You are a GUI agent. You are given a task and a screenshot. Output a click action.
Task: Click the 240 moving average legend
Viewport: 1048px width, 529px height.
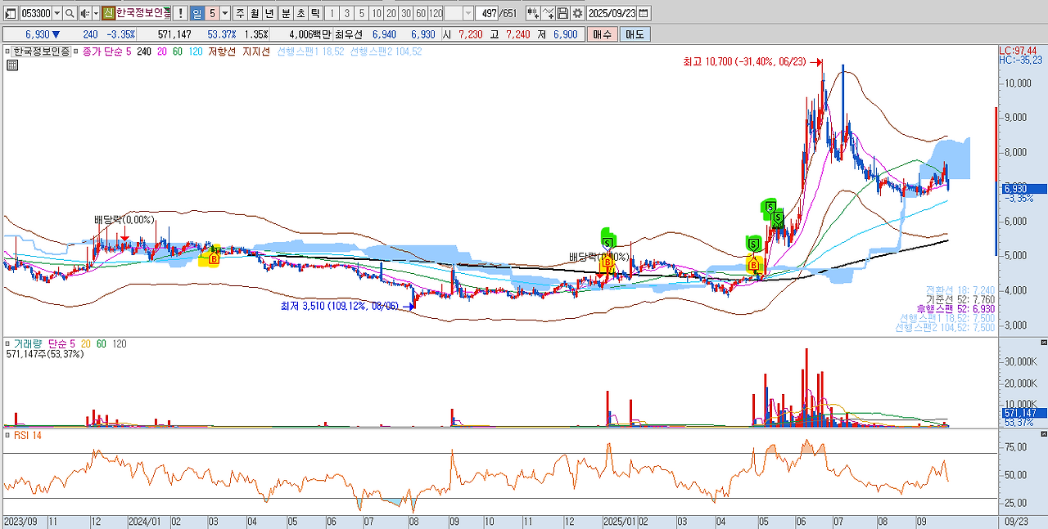coord(144,51)
